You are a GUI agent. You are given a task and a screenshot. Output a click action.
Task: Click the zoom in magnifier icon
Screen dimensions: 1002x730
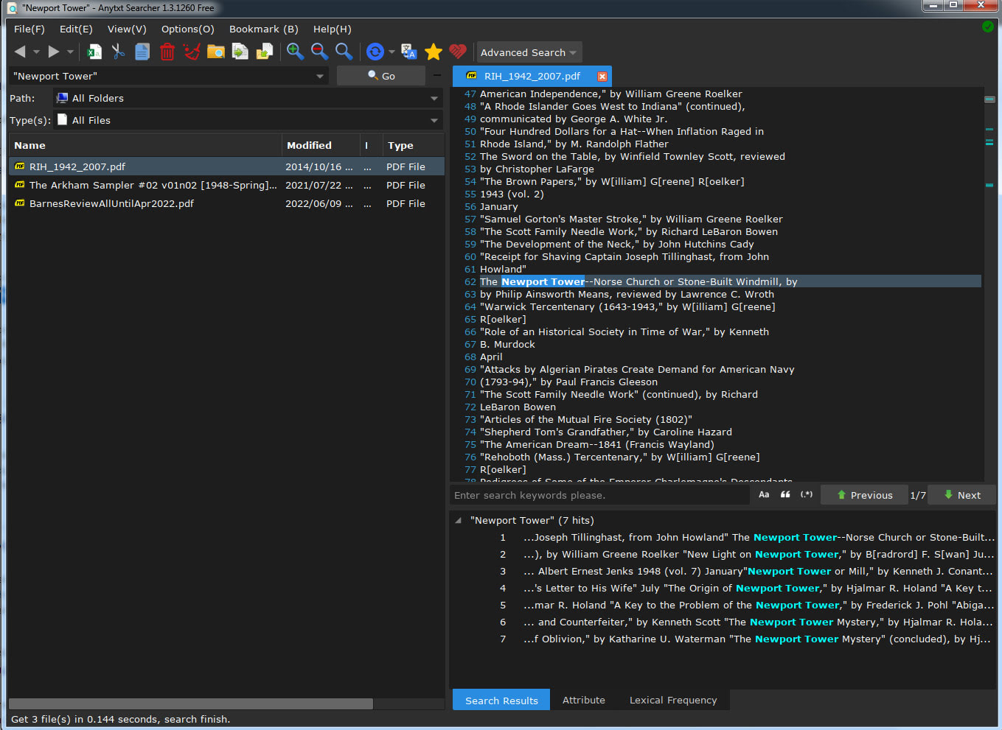click(x=295, y=52)
